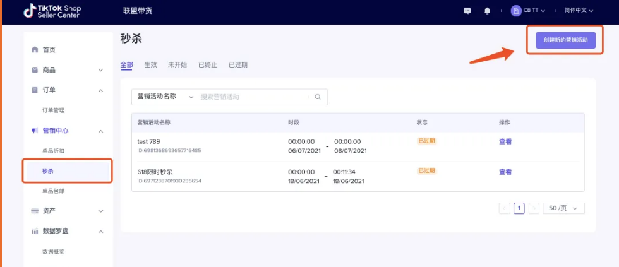Click the end time 00:11:34
Image resolution: width=619 pixels, height=267 pixels.
point(345,172)
